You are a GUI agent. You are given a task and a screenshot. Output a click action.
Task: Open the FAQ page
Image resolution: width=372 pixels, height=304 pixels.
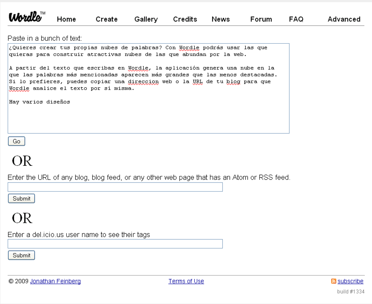(296, 19)
